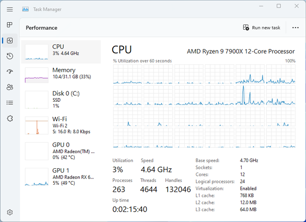
Task: Select the Memory resource entry
Action: tap(61, 75)
